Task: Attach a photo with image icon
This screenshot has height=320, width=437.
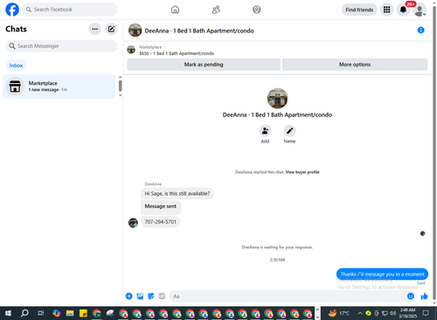Action: coord(140,296)
